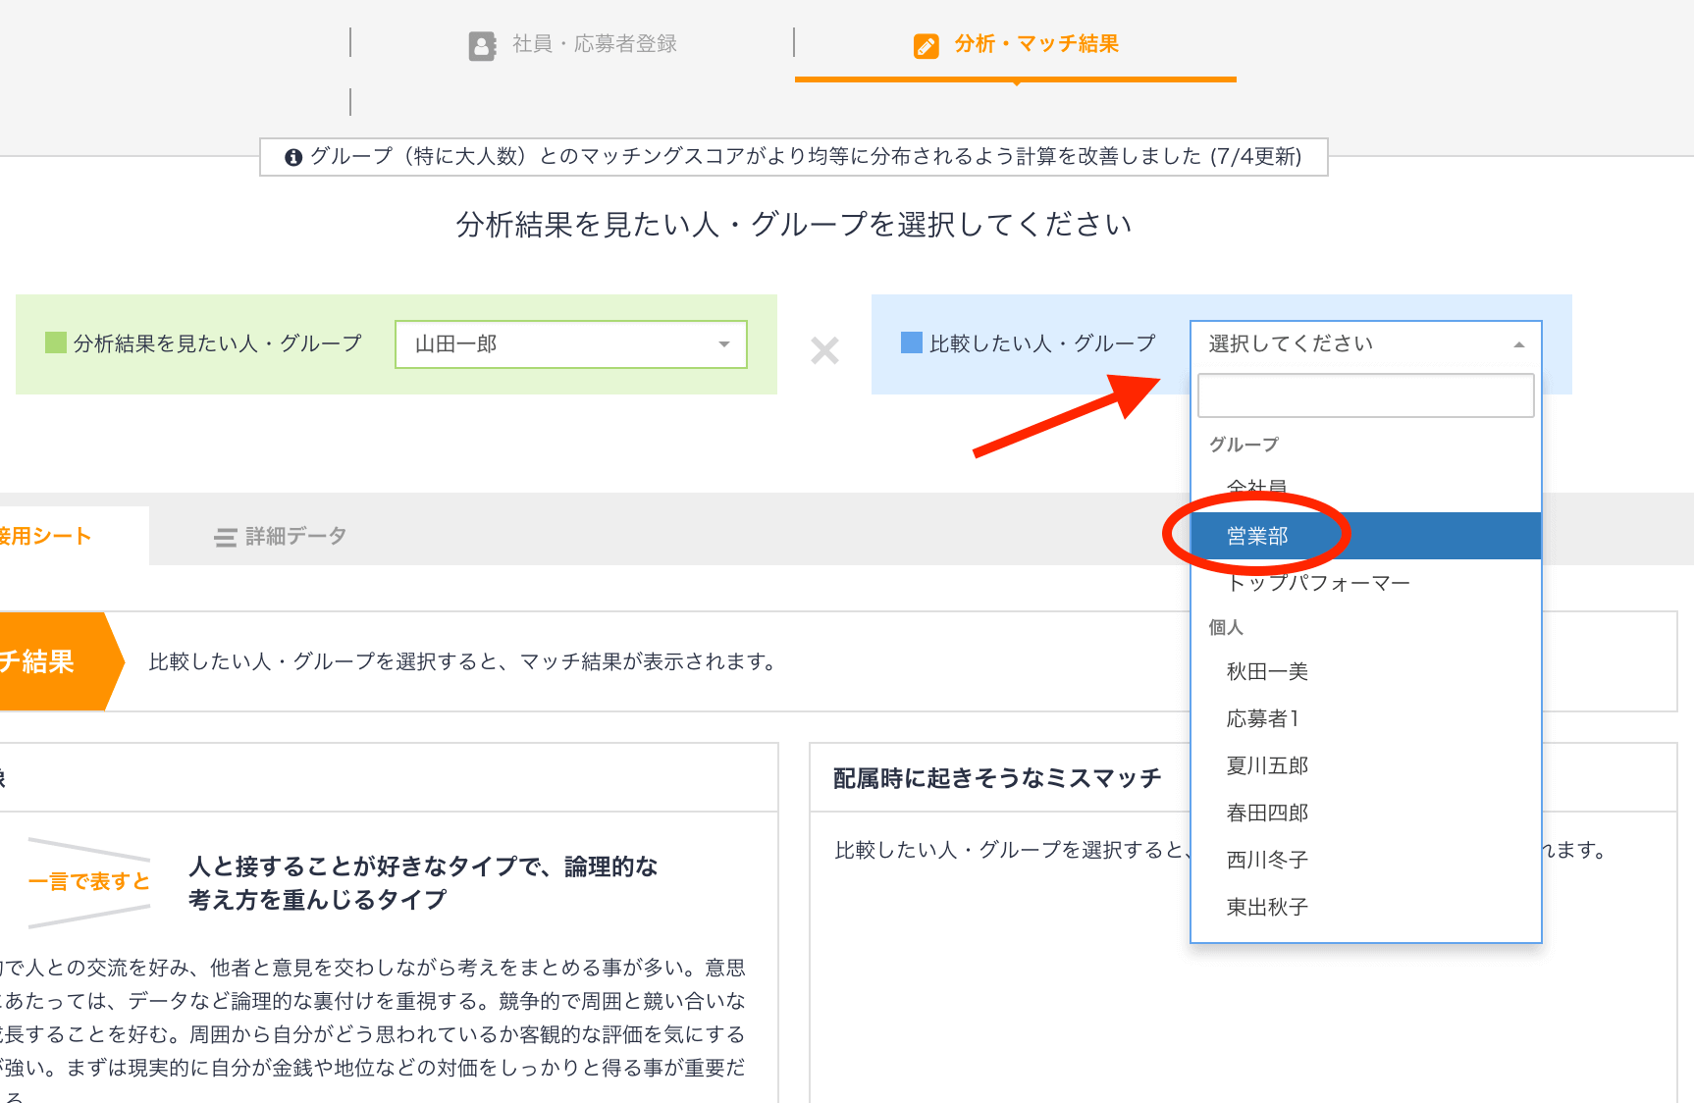Select 全社員 from the group list
This screenshot has height=1103, width=1694.
[1256, 488]
